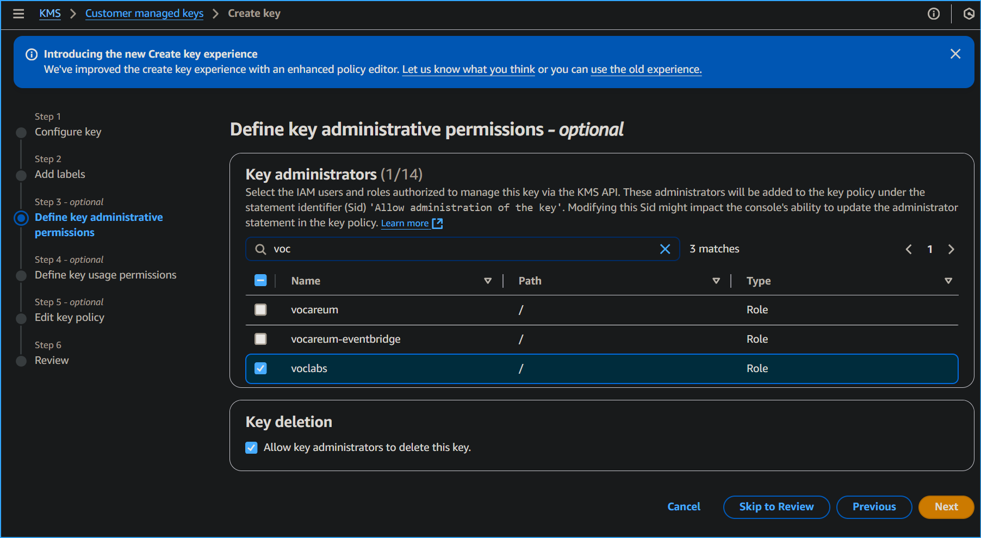Open the Path column filter dropdown

pyautogui.click(x=716, y=281)
